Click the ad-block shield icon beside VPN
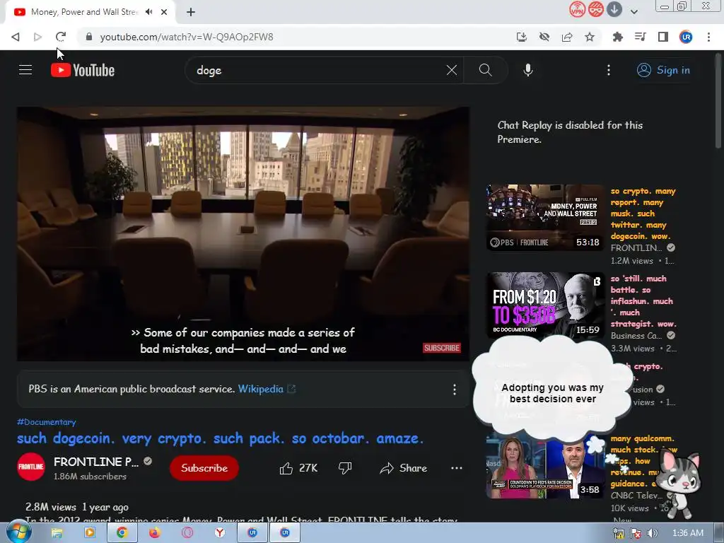 [595, 9]
